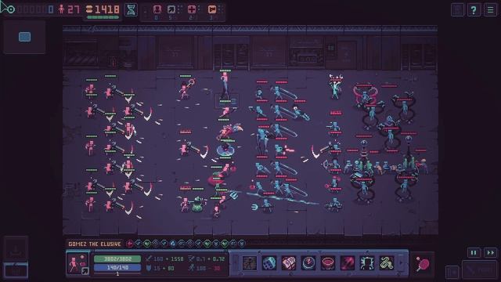Click the red first perk badge
The width and height of the screenshot is (501, 282).
pos(130,244)
